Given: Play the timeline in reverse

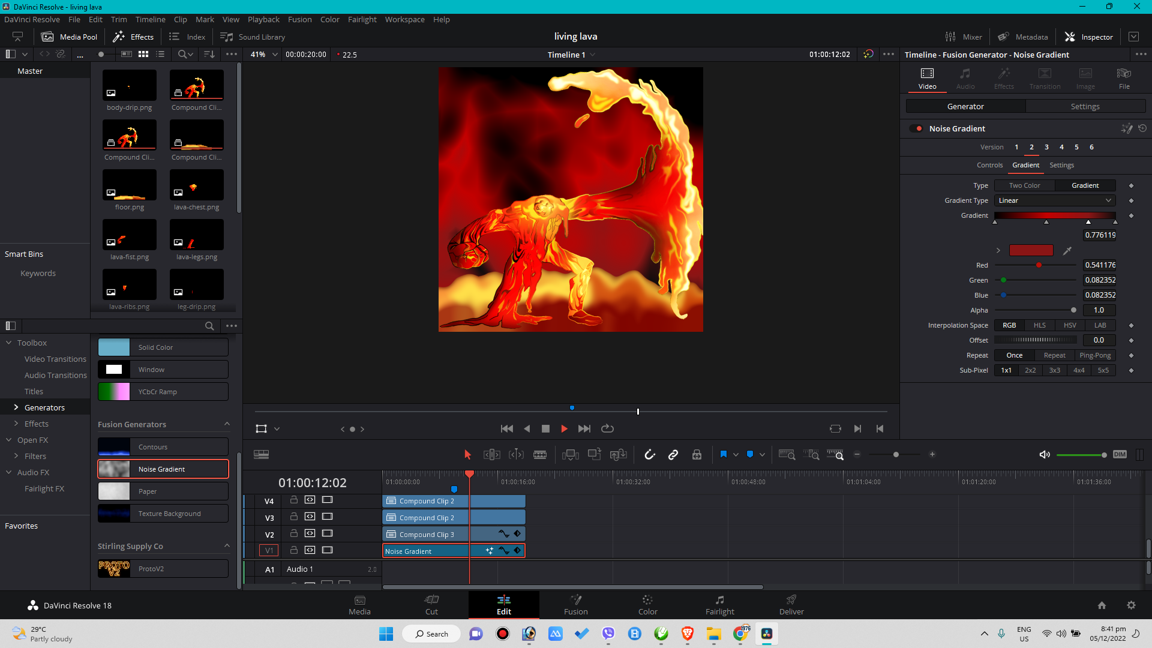Looking at the screenshot, I should pos(527,428).
